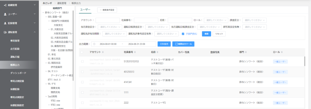Select the ユーザー tab
Image resolution: width=311 pixels, height=109 pixels.
(x=85, y=10)
